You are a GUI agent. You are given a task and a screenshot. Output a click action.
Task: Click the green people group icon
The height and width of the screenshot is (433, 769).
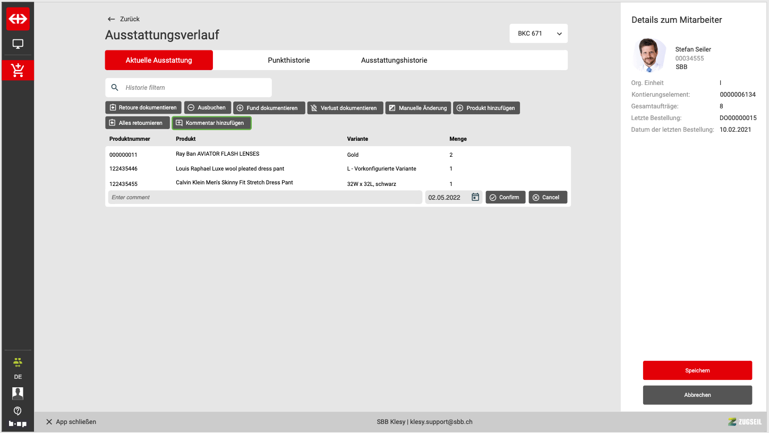point(18,362)
